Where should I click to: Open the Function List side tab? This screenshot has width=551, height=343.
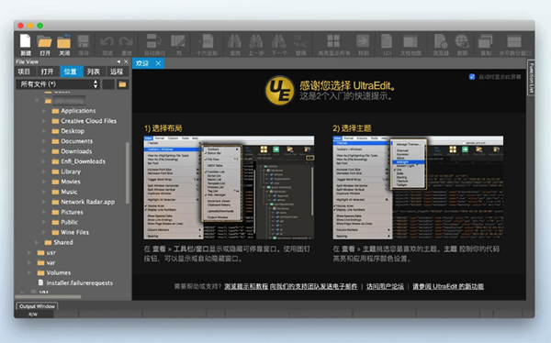531,78
